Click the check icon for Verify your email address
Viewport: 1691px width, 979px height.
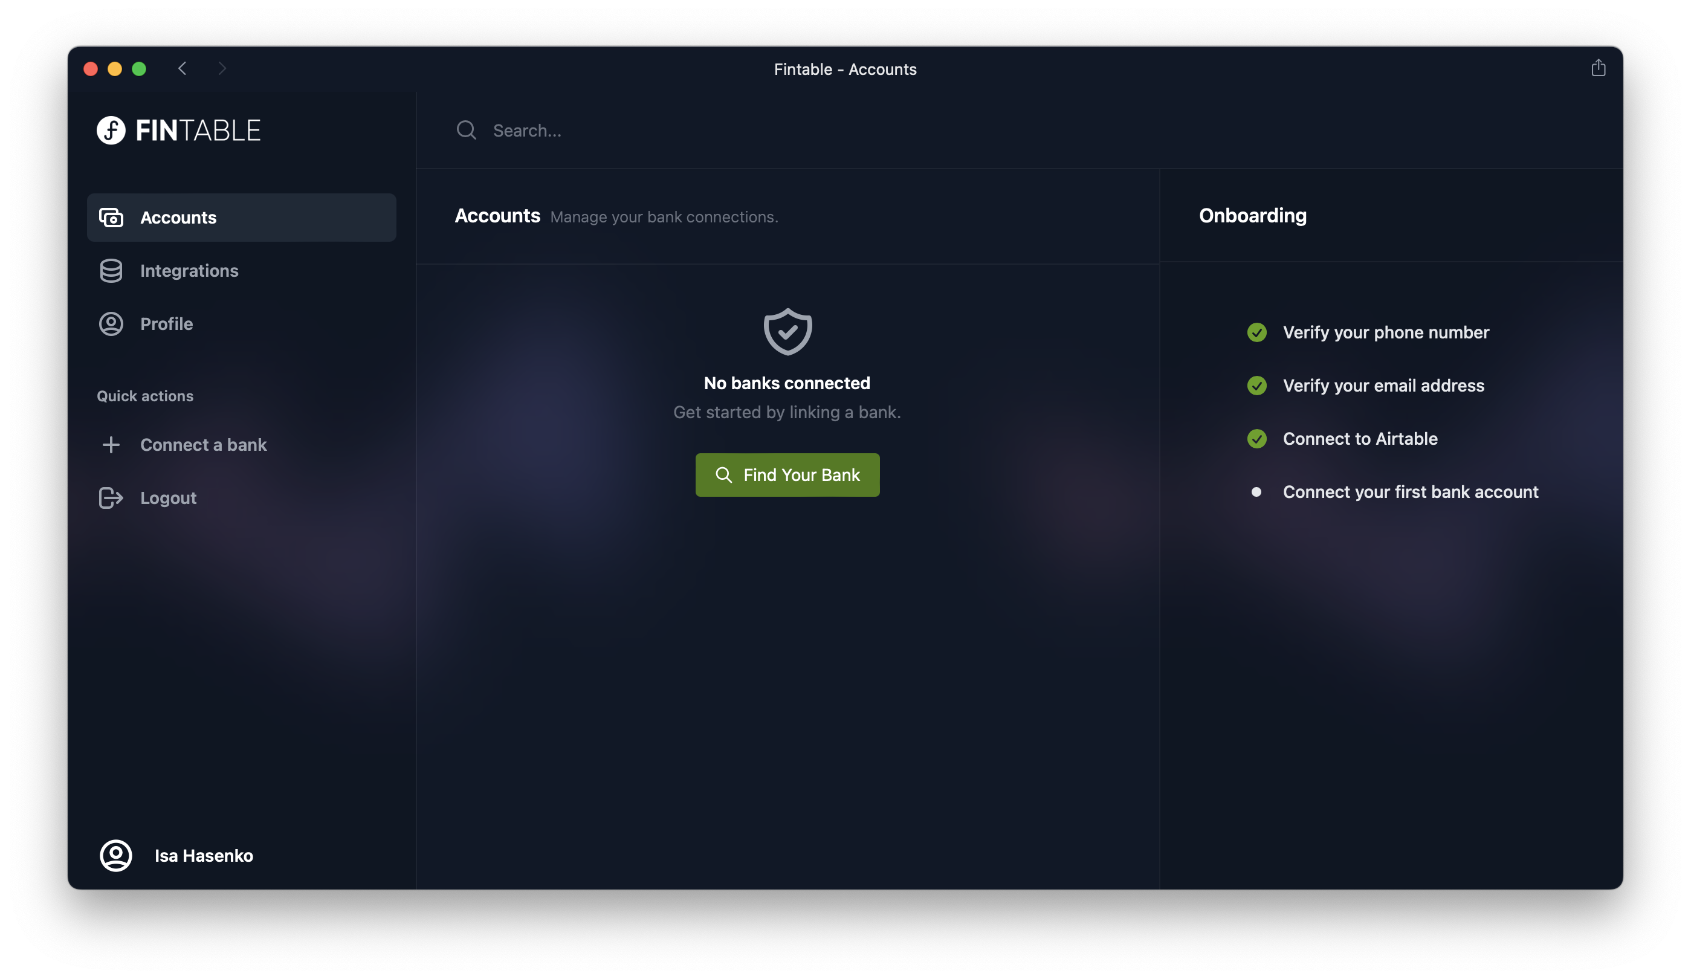click(x=1257, y=385)
